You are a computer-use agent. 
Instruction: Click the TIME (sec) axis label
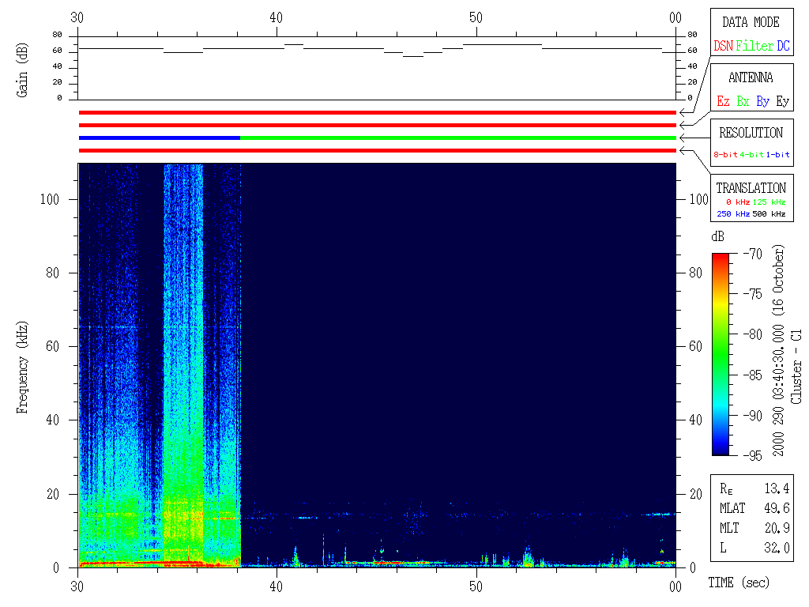[x=738, y=583]
